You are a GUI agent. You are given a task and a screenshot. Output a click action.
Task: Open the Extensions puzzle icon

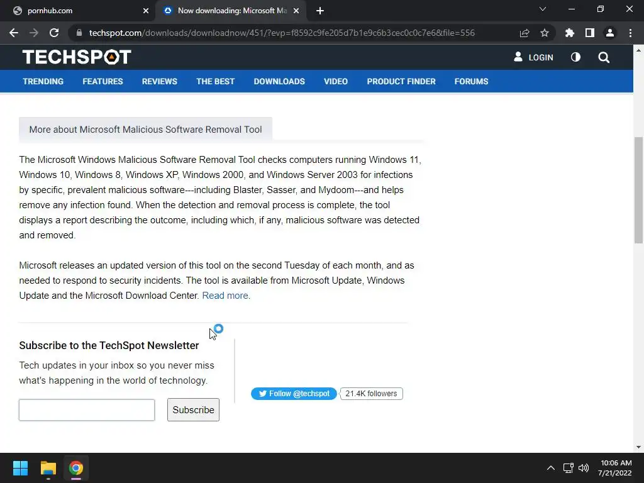570,33
